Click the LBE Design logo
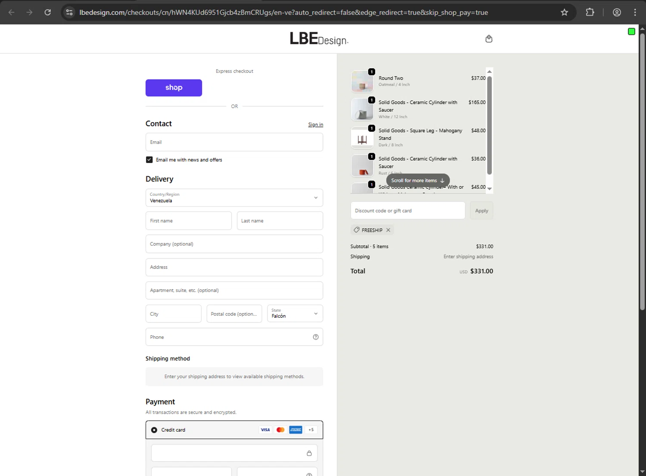The image size is (646, 476). coord(319,39)
